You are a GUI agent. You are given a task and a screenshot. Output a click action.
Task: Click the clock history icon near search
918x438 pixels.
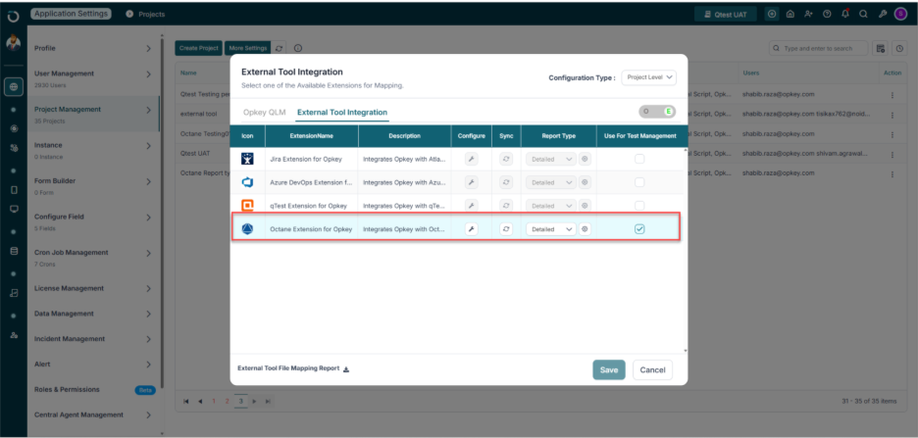pos(899,49)
